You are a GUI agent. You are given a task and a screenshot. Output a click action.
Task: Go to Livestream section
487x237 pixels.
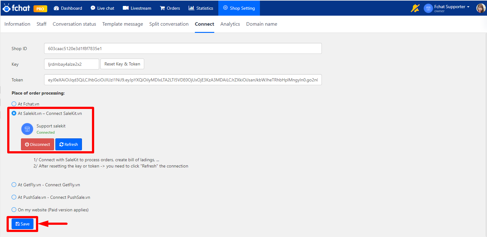pyautogui.click(x=137, y=8)
